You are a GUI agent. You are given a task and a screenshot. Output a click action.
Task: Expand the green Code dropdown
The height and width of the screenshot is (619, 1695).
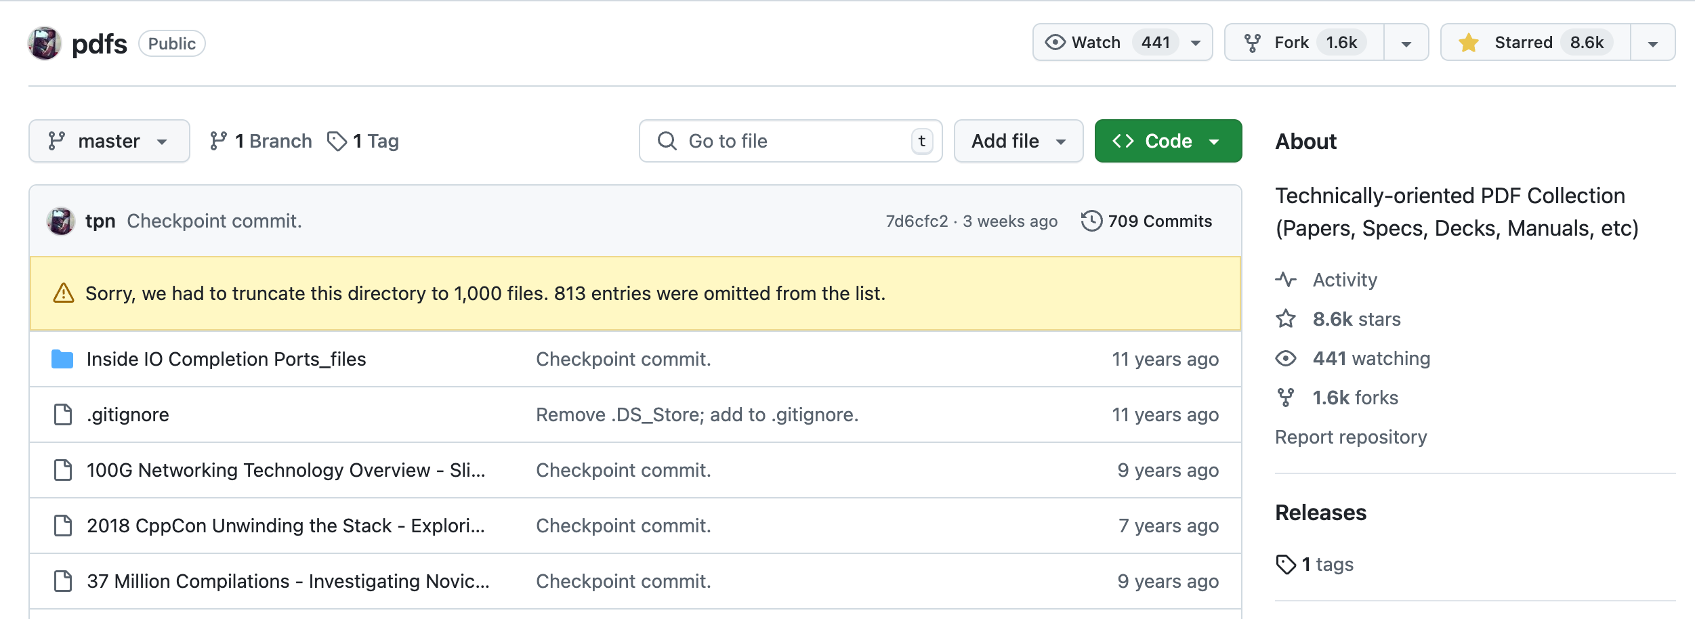[1168, 141]
